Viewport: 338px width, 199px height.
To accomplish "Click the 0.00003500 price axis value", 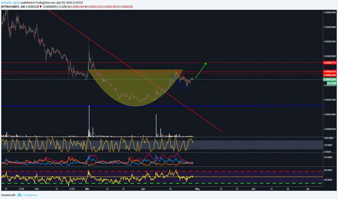I will 330,42.
